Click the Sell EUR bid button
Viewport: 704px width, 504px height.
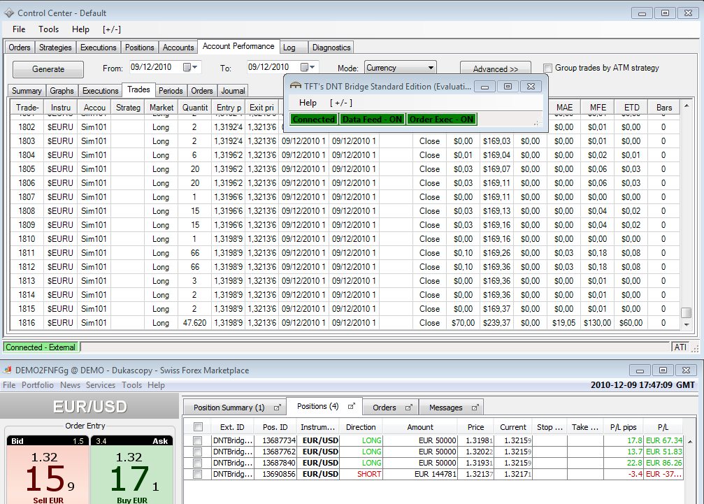click(x=48, y=470)
